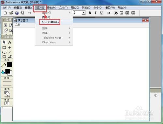Viewport: 163px width, 124px height.
Task: Close the 演示窗口 presentation window
Action: 145,20
